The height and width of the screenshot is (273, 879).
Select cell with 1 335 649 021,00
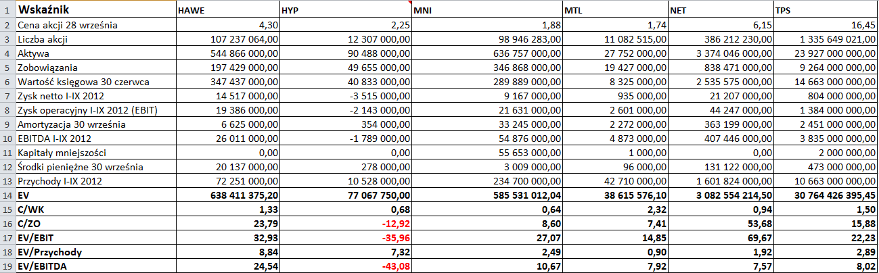[x=826, y=39]
